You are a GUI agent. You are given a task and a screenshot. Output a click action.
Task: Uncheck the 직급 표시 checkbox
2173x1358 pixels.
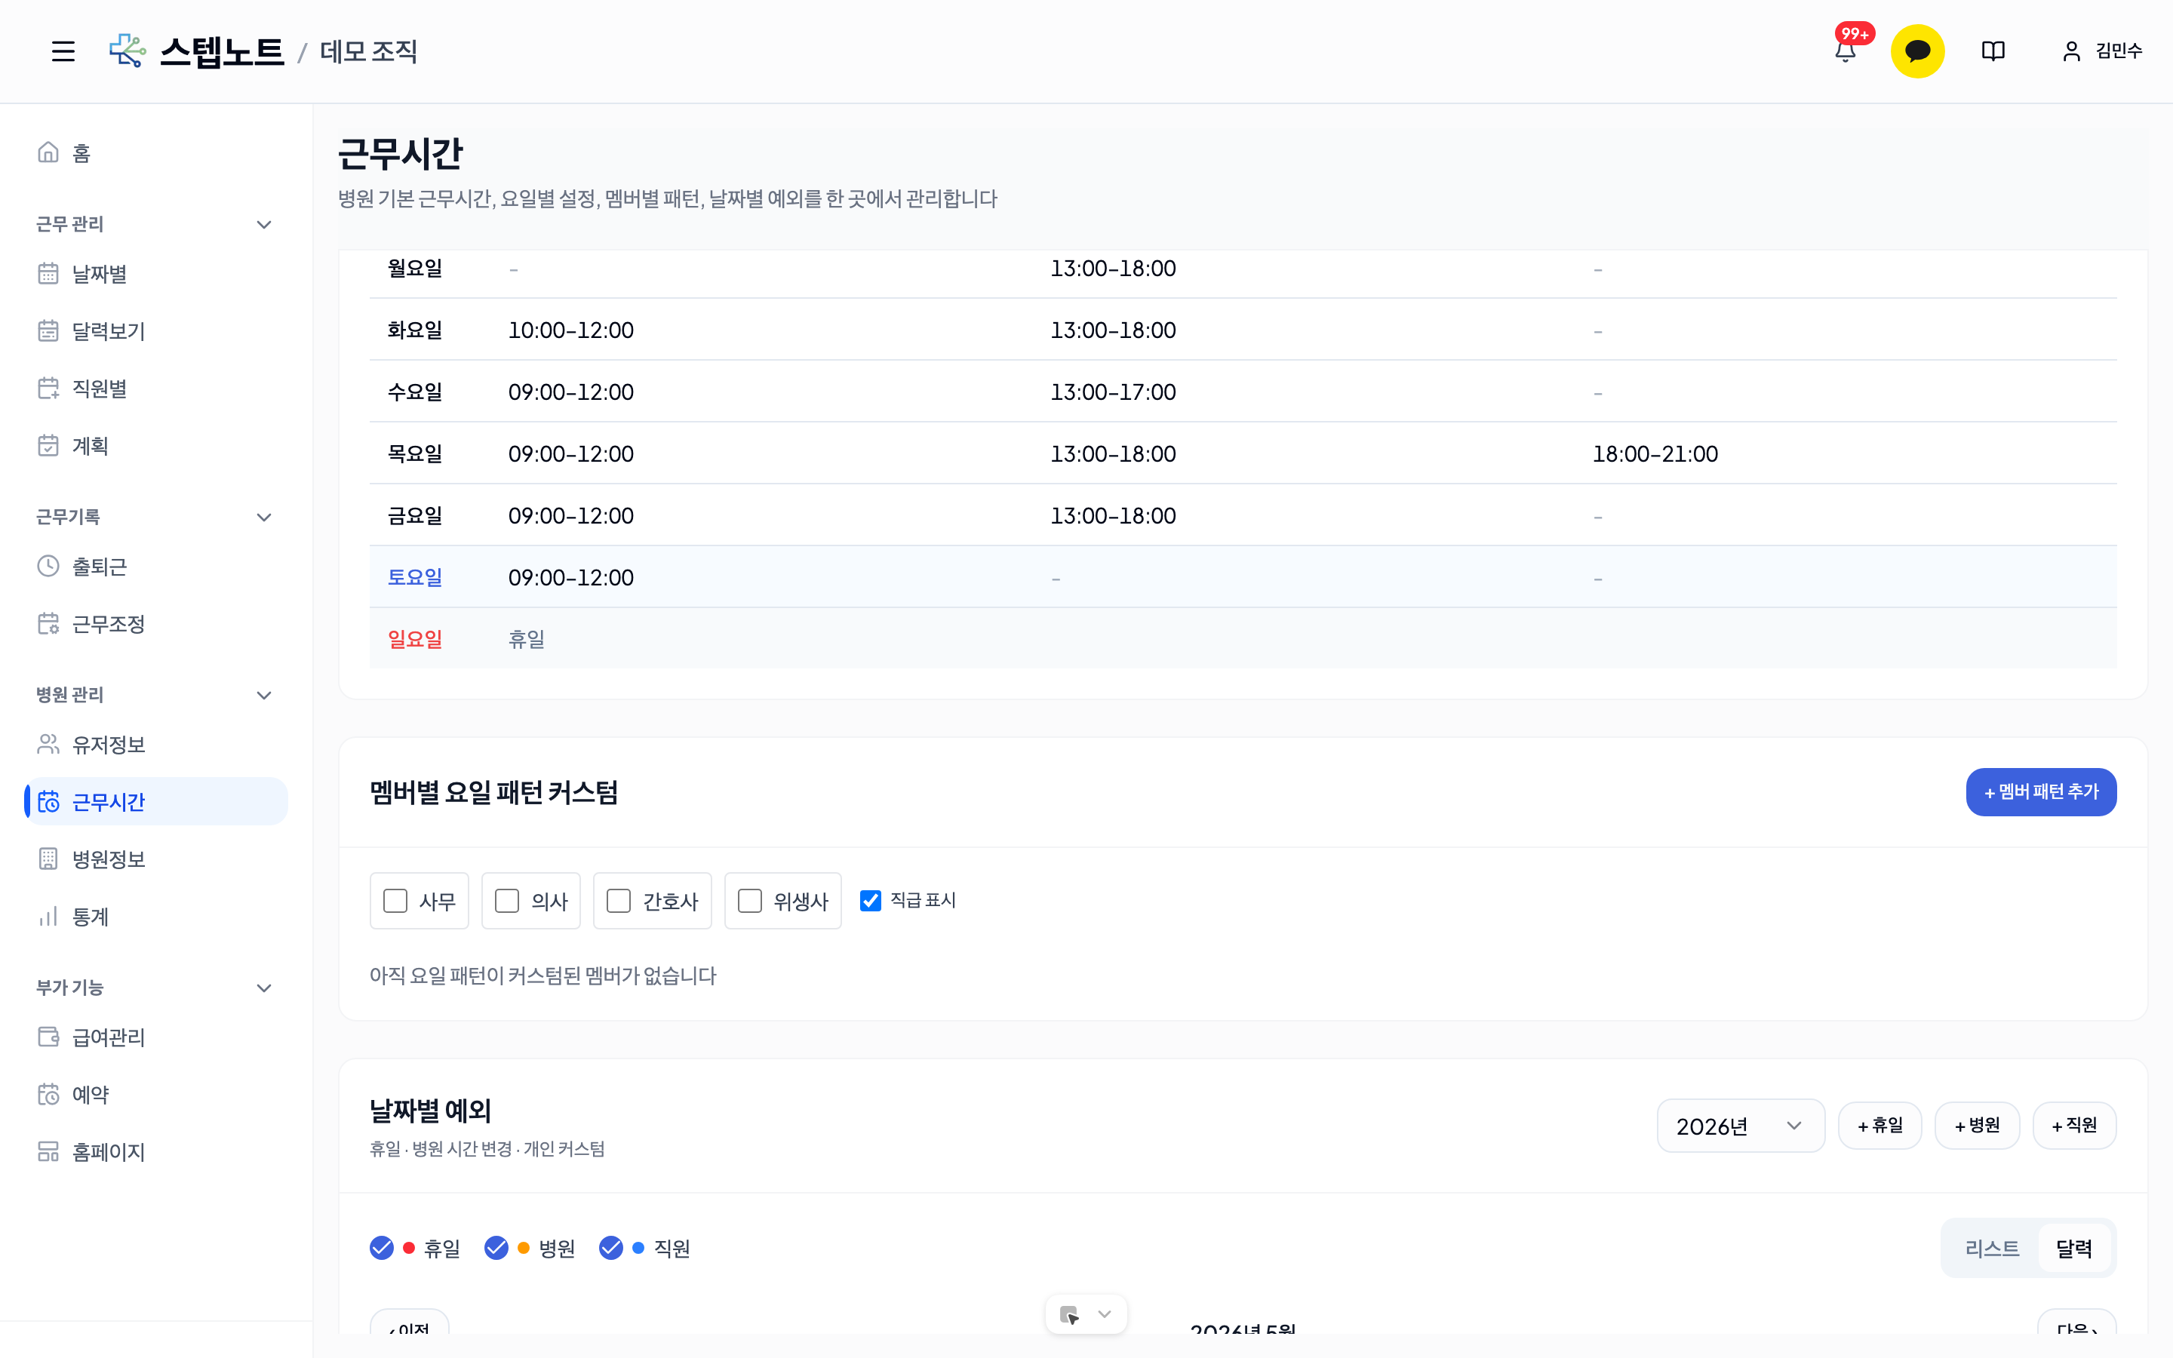[870, 900]
